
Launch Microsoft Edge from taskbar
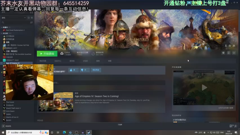[x=64, y=132]
